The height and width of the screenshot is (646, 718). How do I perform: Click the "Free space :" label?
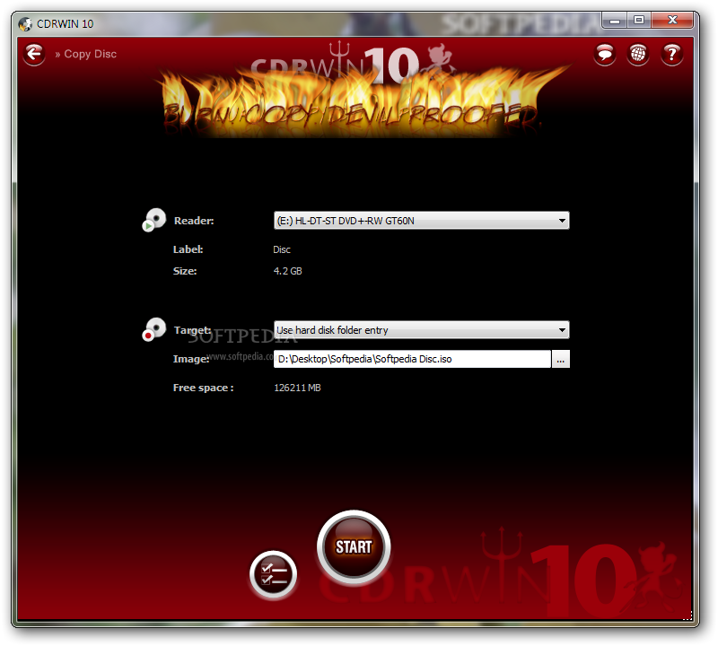pyautogui.click(x=204, y=388)
